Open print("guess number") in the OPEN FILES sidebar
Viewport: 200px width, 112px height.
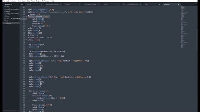(x=12, y=14)
